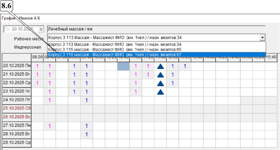Click the blue triangle in the 21.10.2025 row
Image resolution: width=280 pixels, height=150 pixels.
(160, 75)
